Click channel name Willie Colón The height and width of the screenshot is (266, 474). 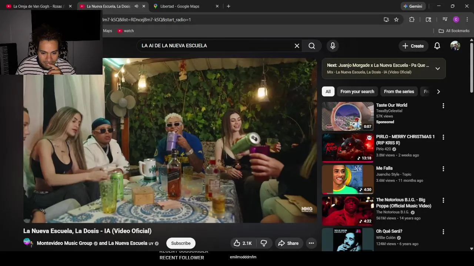[386, 238]
